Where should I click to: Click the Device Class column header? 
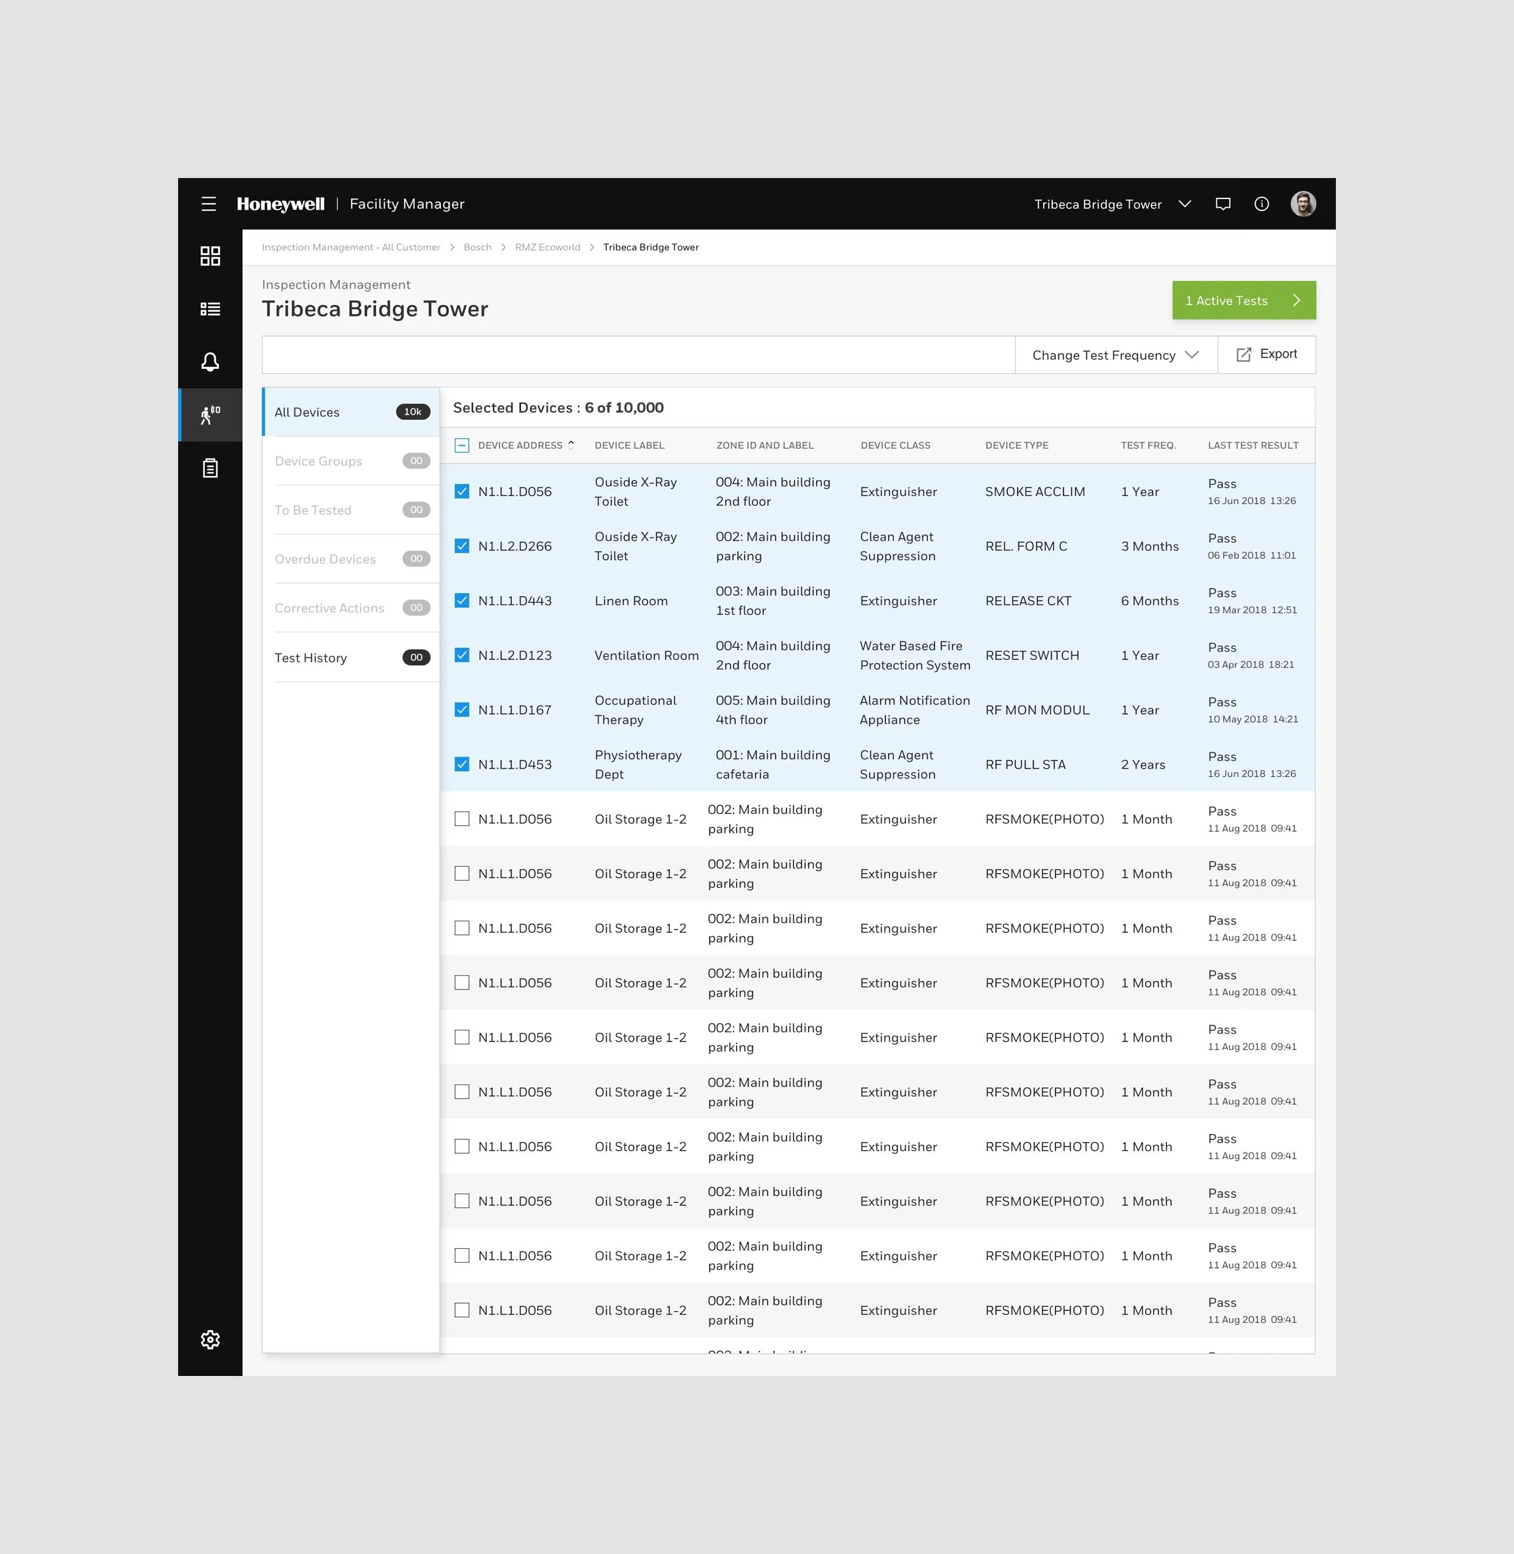[x=894, y=445]
